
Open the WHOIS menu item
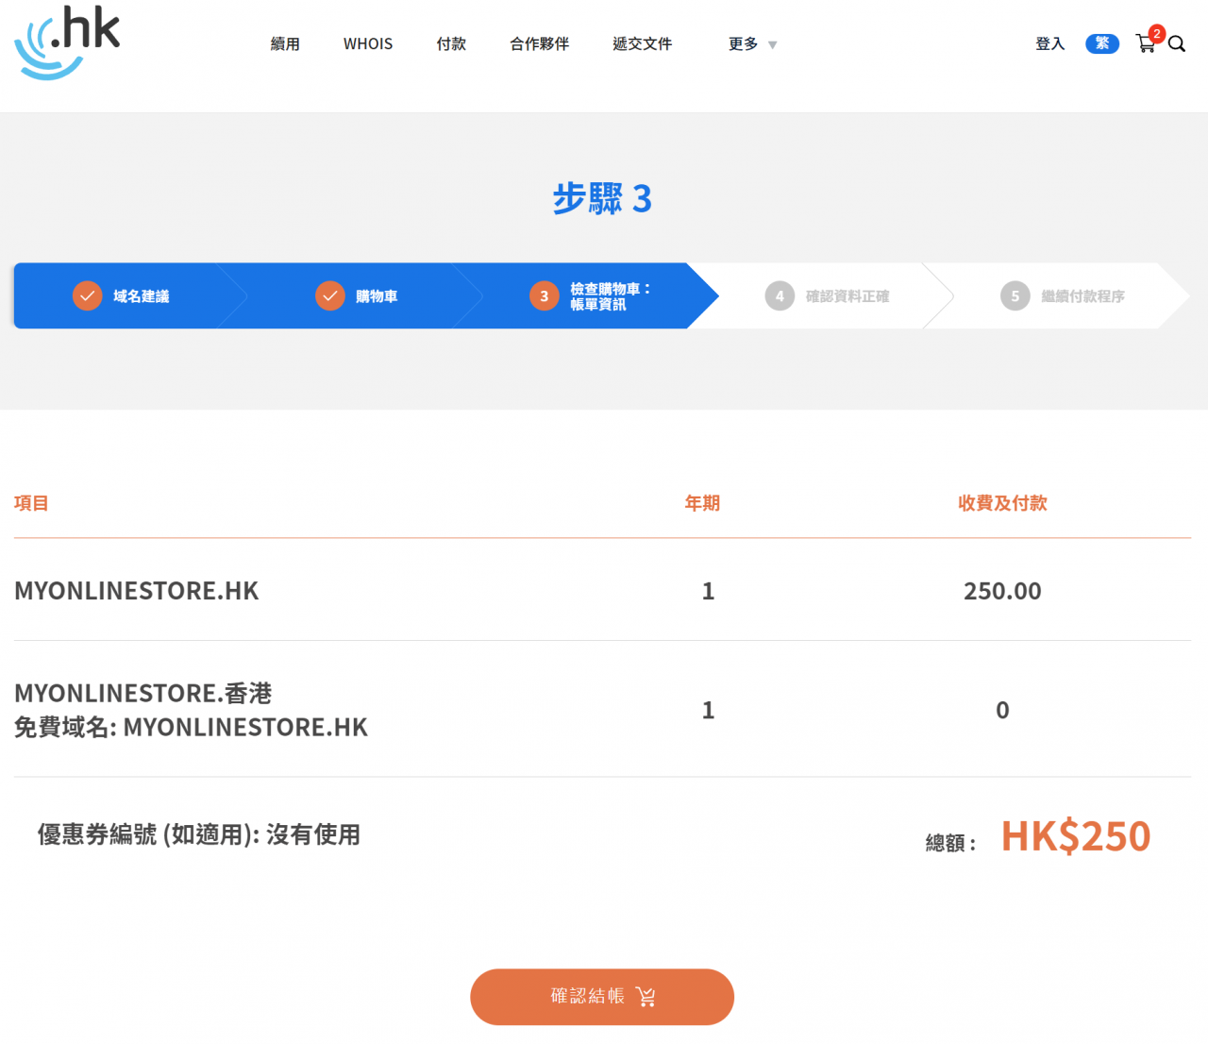click(367, 43)
